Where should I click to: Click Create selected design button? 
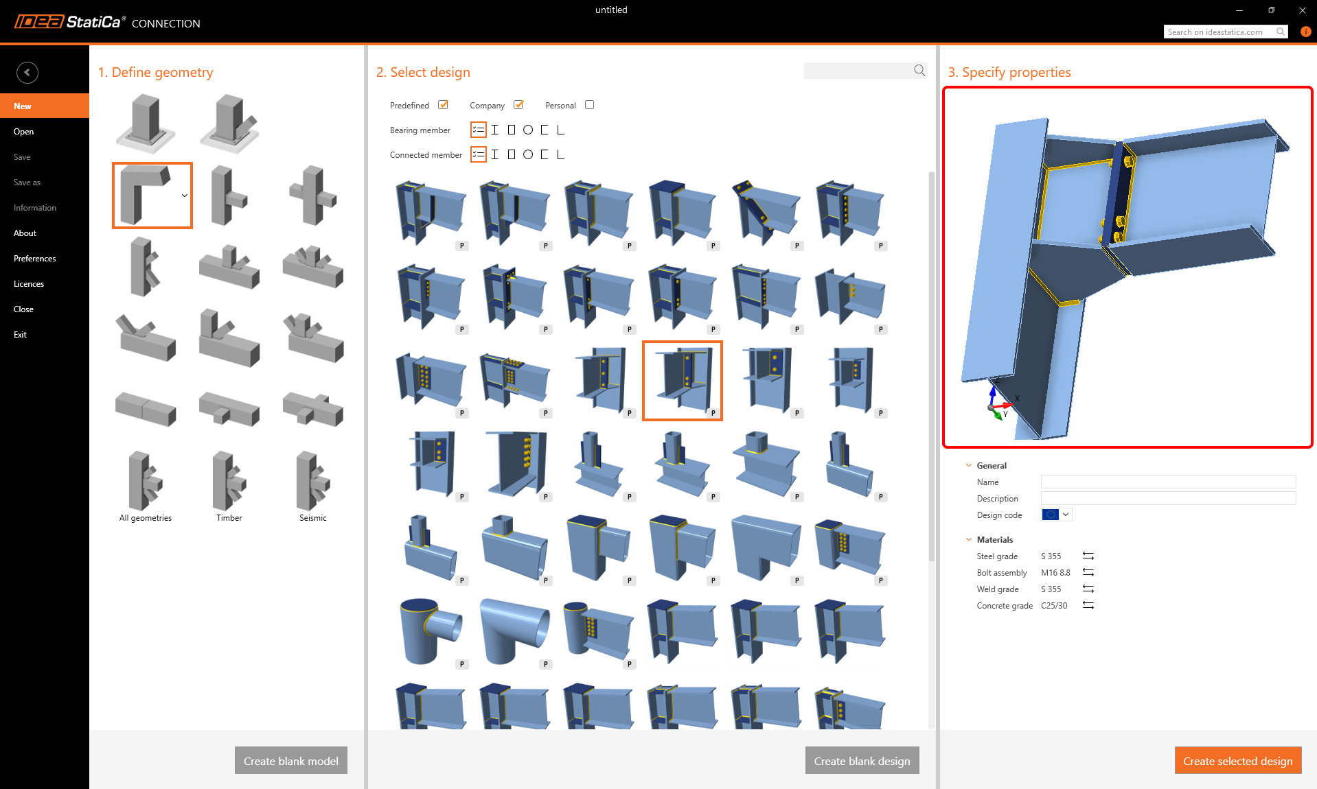point(1237,761)
